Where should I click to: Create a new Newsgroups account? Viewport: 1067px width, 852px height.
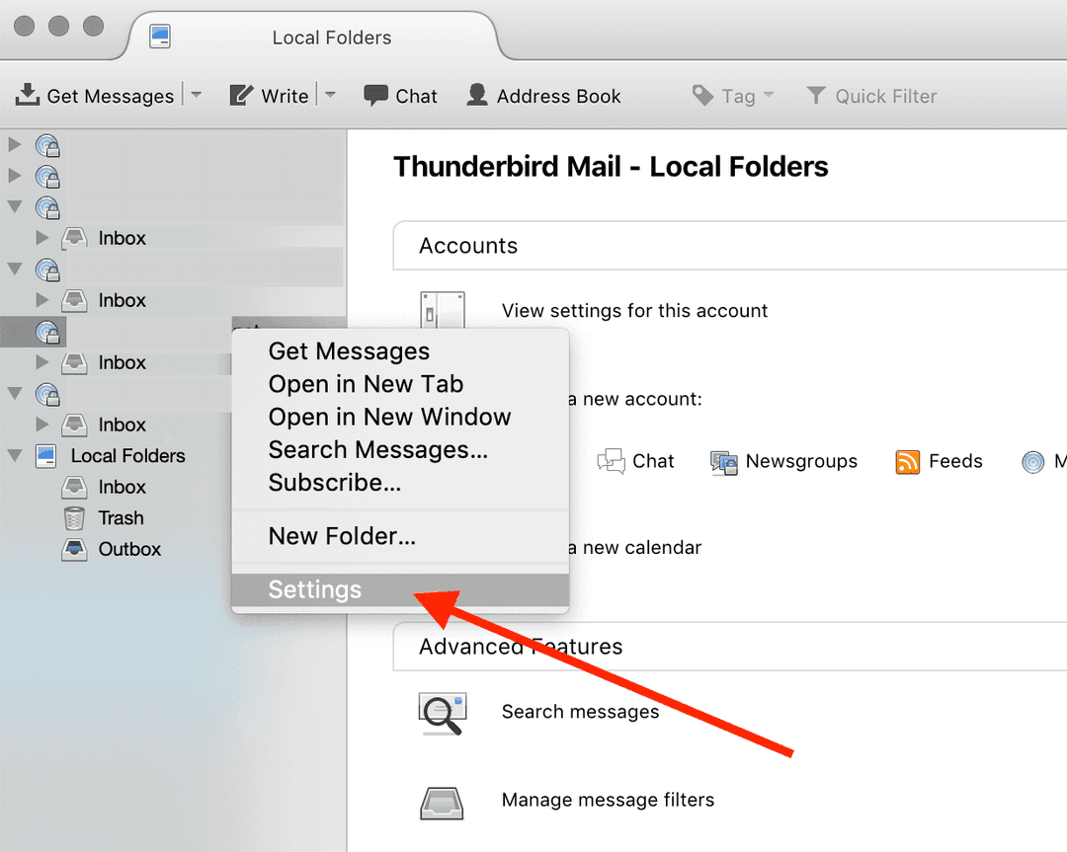(x=783, y=461)
